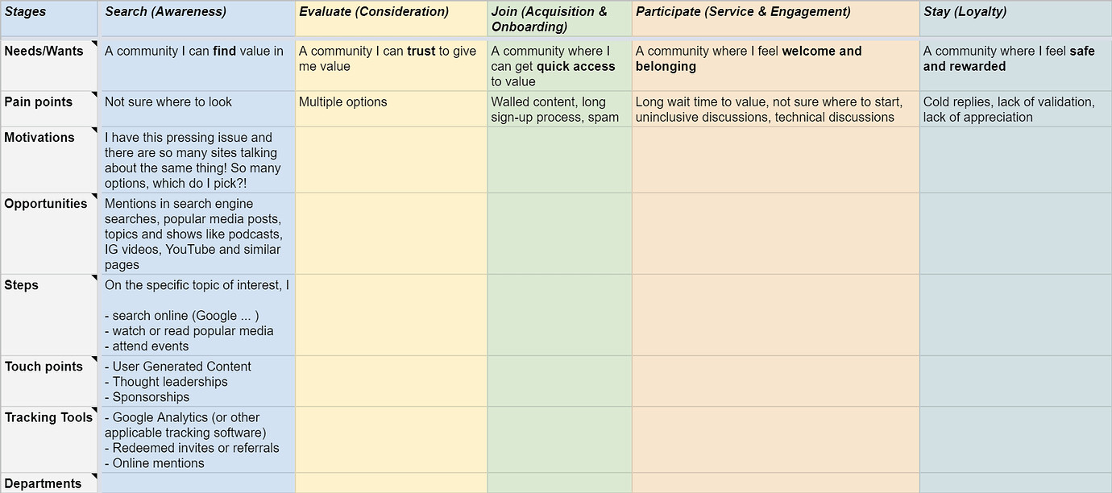Click the Stay (Loyalty) header cell
1112x493 pixels.
coord(1016,19)
